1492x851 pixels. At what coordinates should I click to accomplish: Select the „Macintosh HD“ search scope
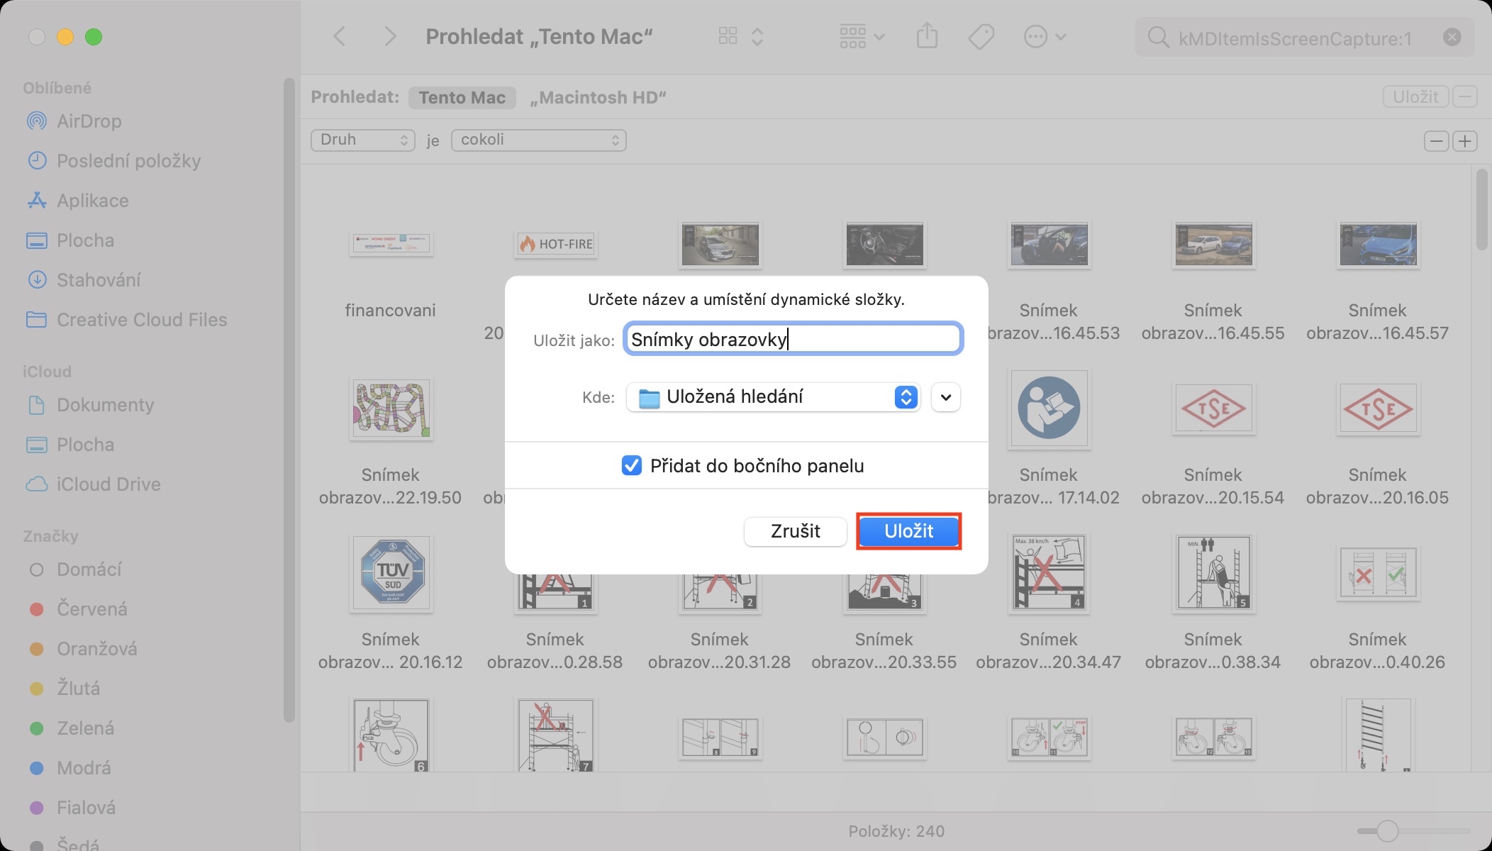598,97
